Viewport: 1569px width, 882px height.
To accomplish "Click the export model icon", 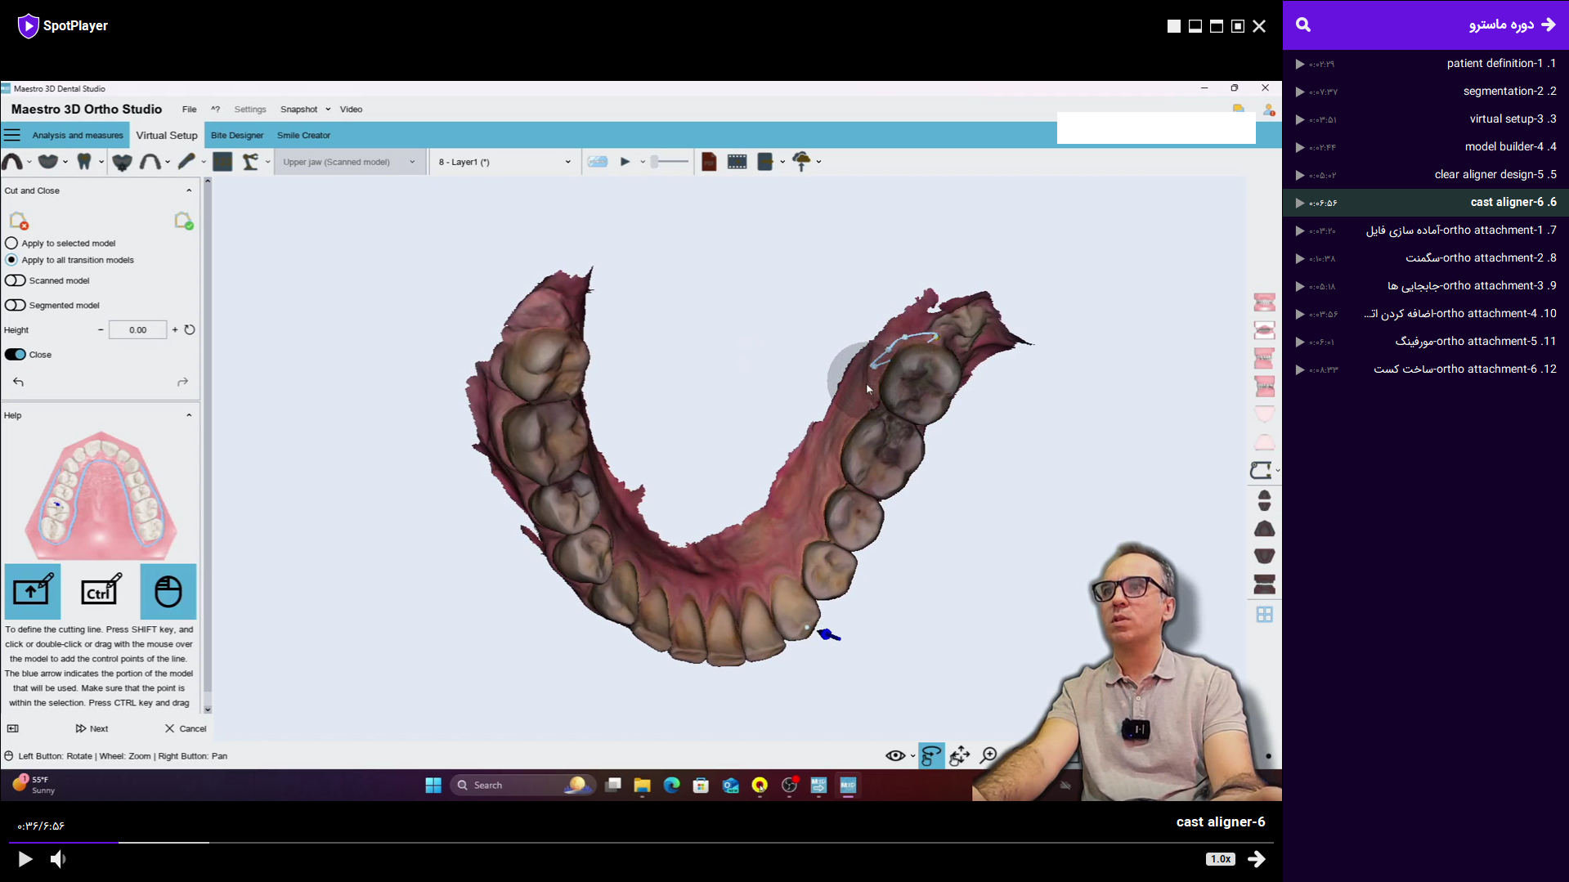I will pos(765,162).
